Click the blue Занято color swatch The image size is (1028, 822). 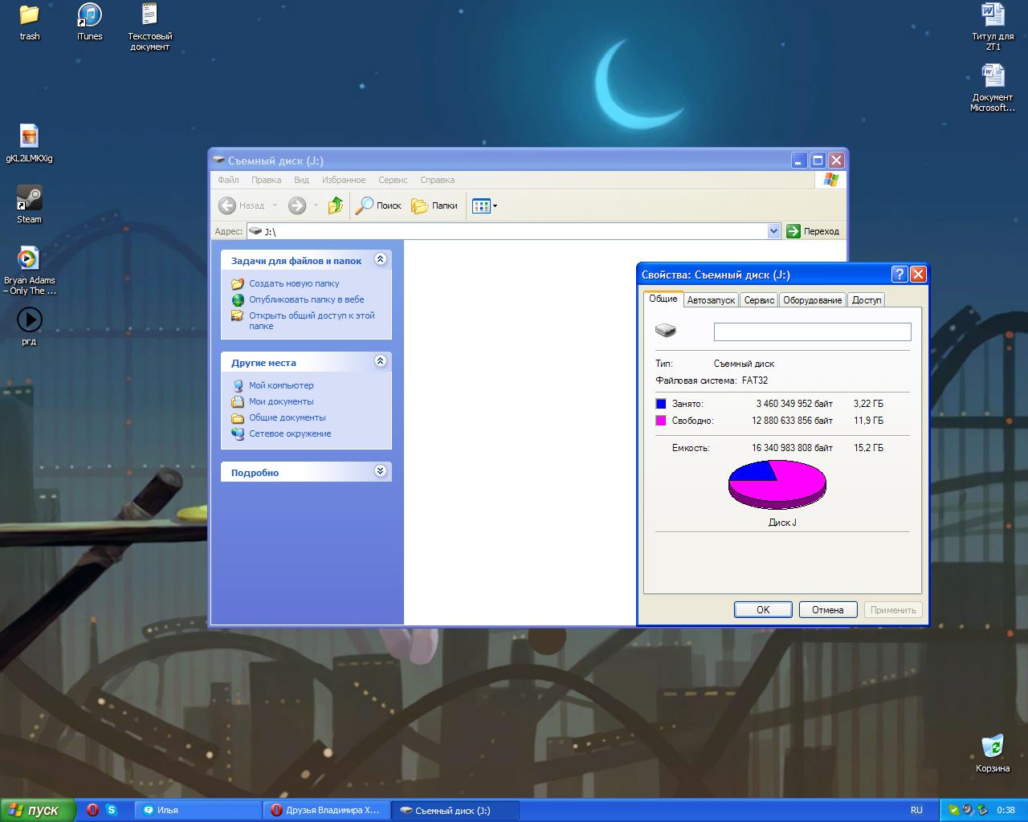tap(661, 404)
